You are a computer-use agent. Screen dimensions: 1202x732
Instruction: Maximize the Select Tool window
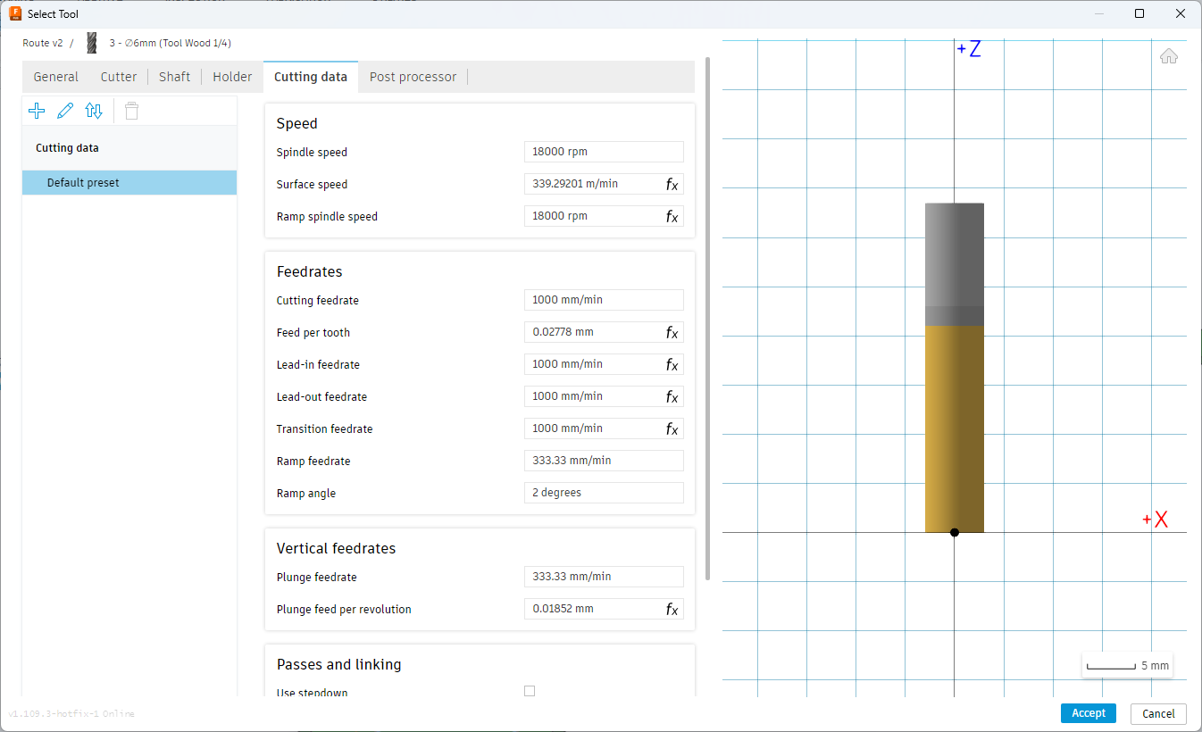[x=1139, y=13]
